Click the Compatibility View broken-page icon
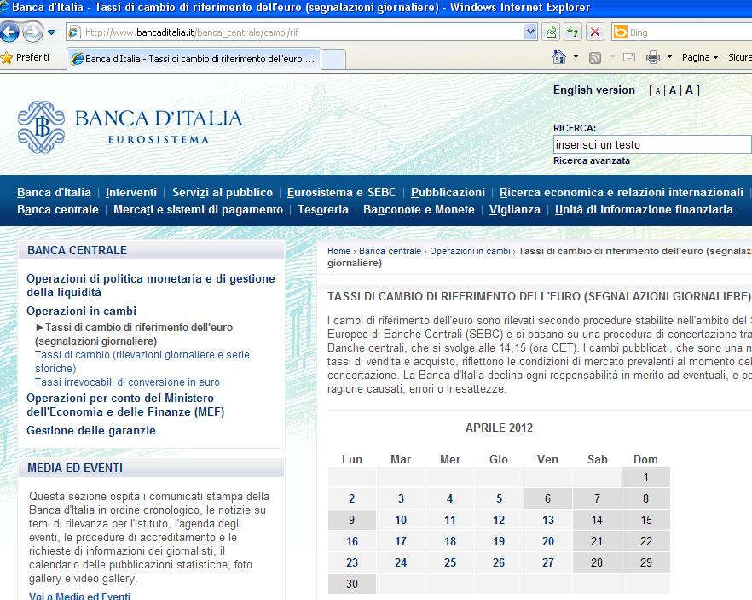The width and height of the screenshot is (752, 600). (x=551, y=32)
